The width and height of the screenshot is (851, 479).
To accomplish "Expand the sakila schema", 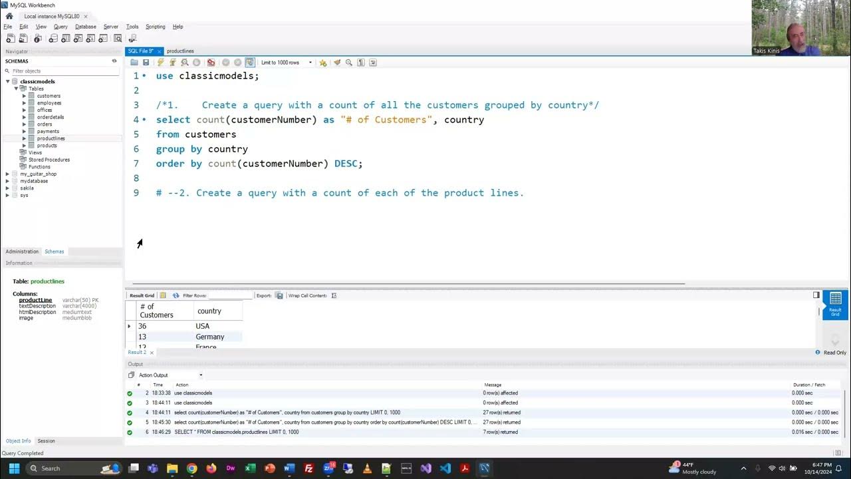I will coord(7,188).
